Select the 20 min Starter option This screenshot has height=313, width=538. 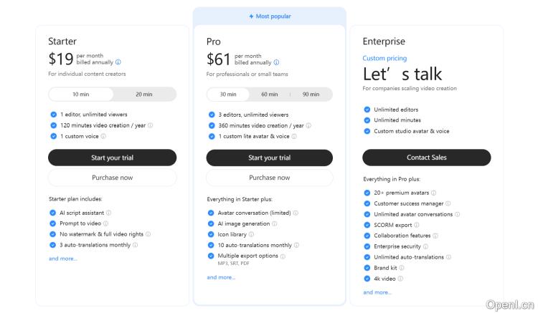pos(144,95)
